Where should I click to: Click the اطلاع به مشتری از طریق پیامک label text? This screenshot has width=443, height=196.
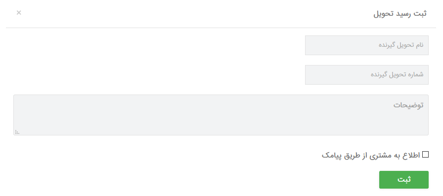tap(371, 156)
